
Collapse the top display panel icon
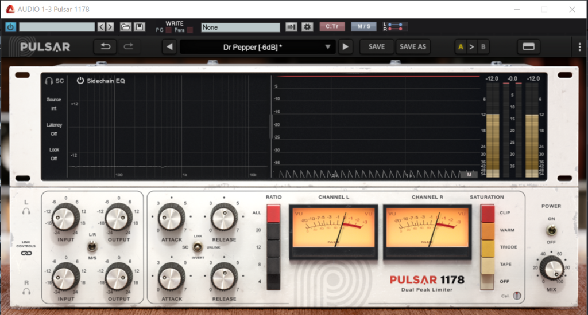tap(528, 47)
